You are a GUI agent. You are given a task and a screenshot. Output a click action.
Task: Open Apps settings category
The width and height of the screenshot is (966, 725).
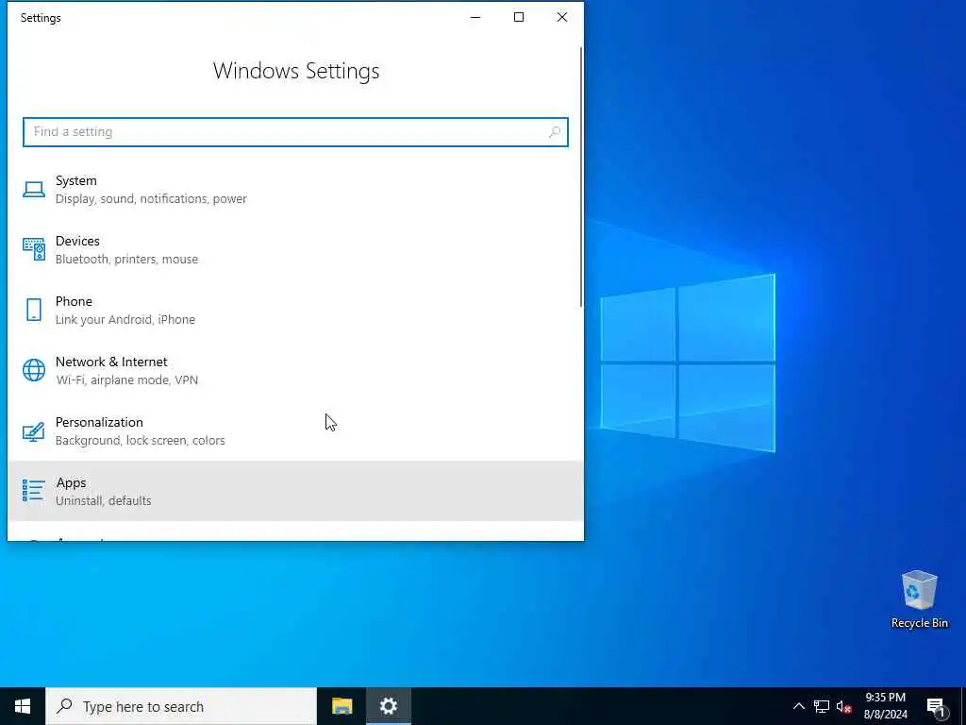coord(295,491)
